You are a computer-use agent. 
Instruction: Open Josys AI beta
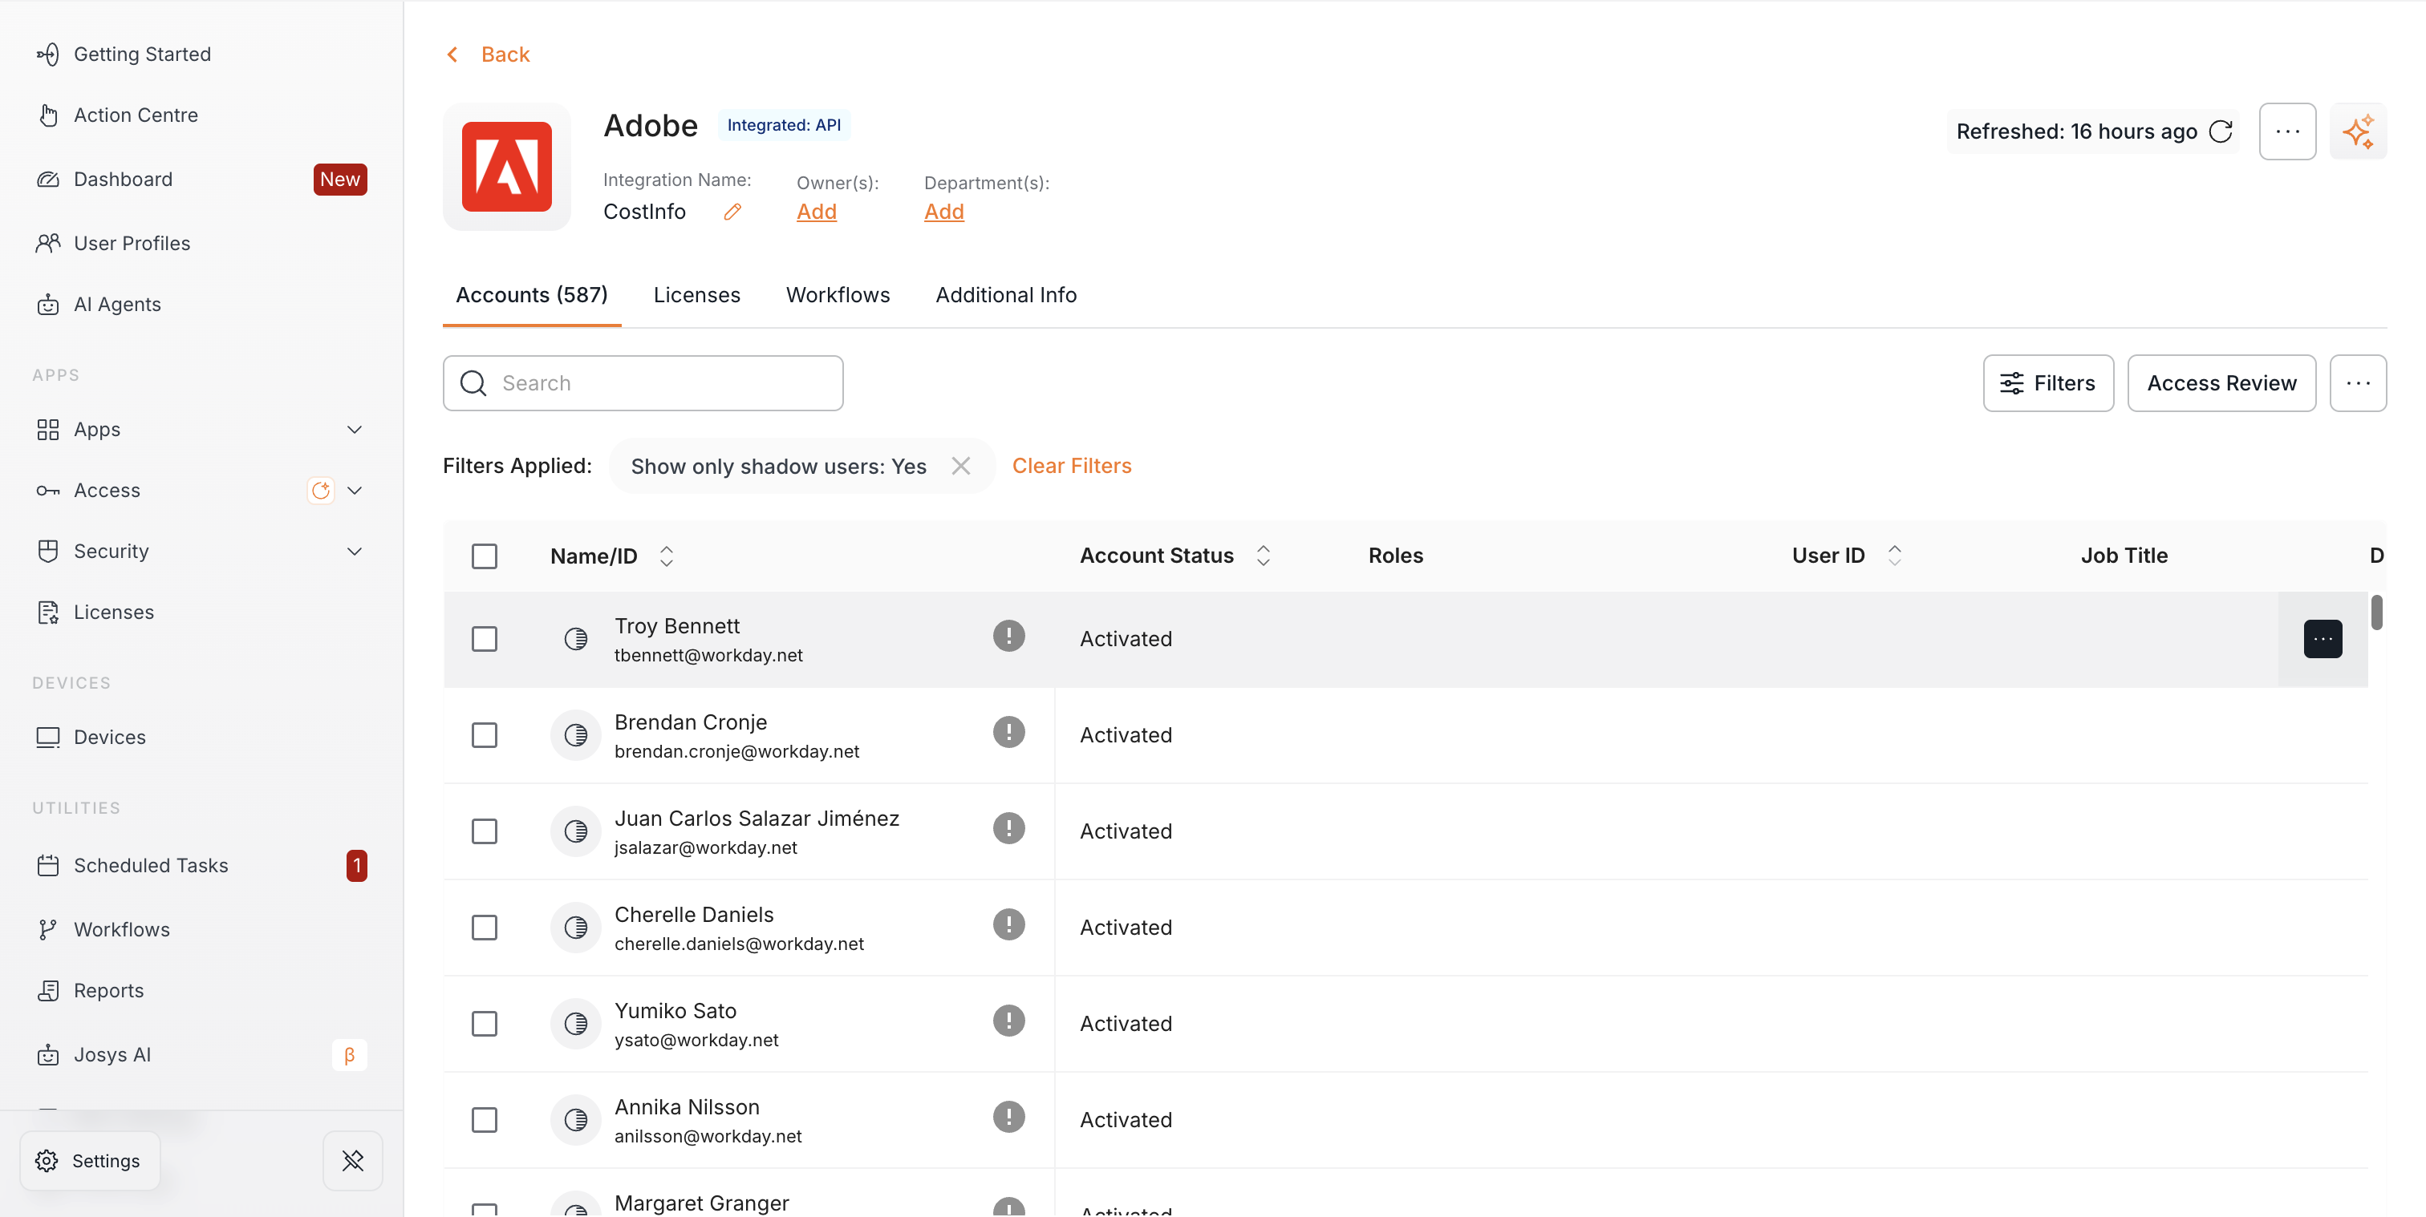[94, 1054]
